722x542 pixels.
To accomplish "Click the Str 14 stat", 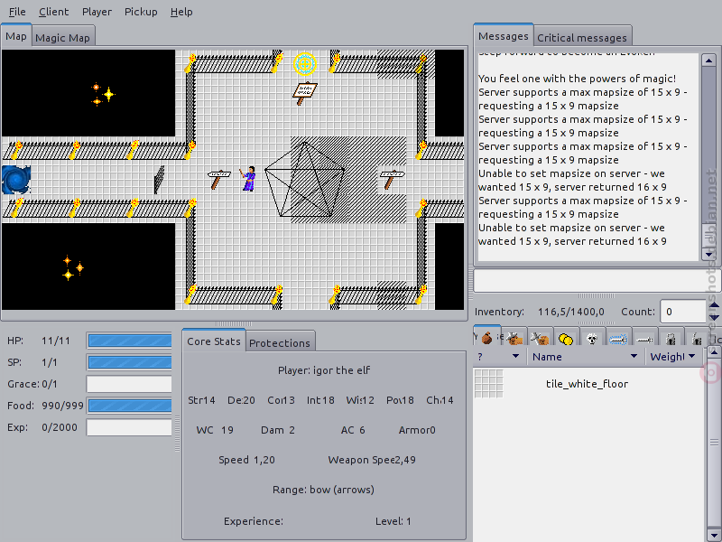I will (201, 400).
